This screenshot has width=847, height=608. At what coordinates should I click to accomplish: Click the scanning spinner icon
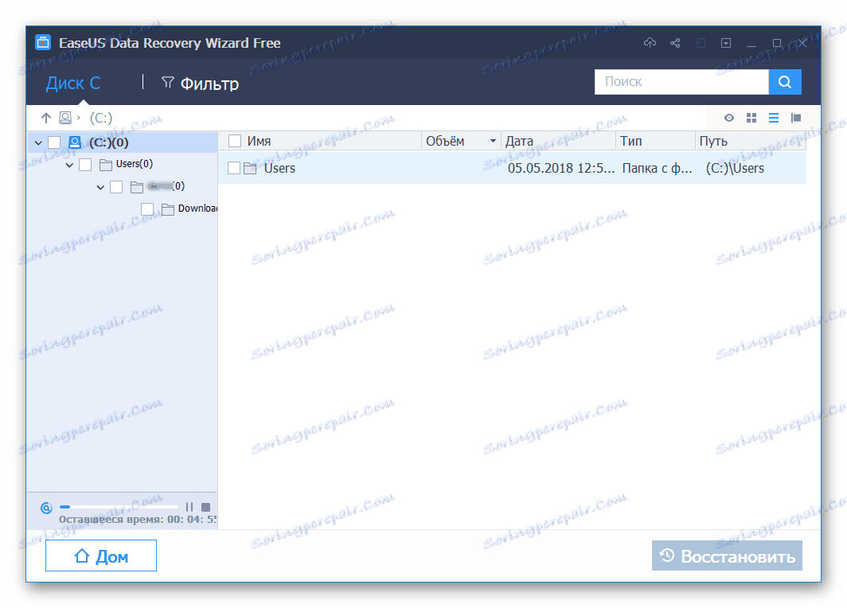pos(46,508)
